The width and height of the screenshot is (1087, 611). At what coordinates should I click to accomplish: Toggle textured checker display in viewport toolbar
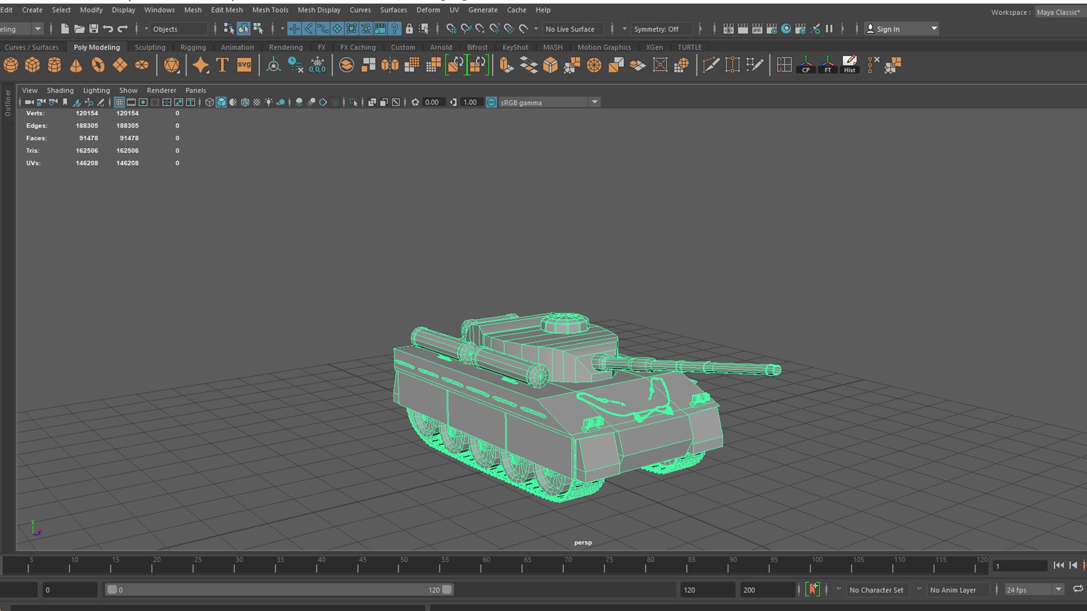256,102
